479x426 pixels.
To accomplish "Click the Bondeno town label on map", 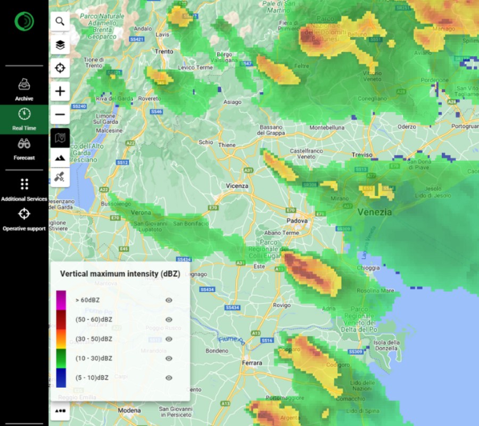I will pyautogui.click(x=217, y=351).
